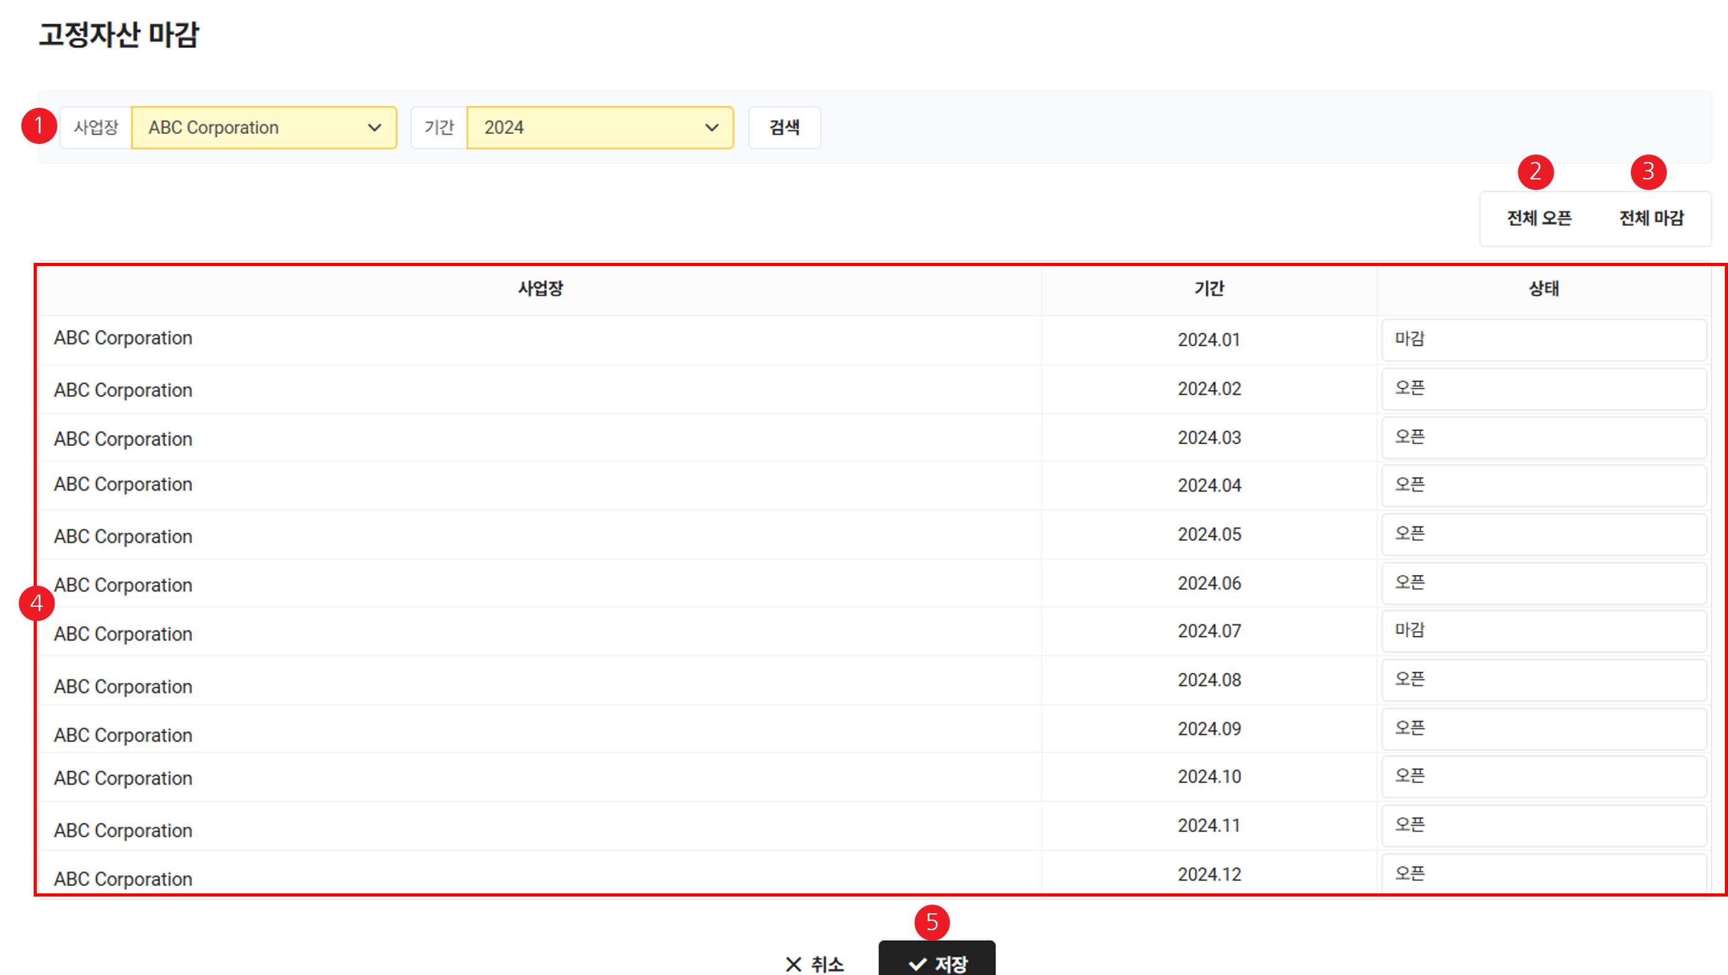Screen dimensions: 1728x975
Task: Click the red number 1 marker
Action: point(38,125)
